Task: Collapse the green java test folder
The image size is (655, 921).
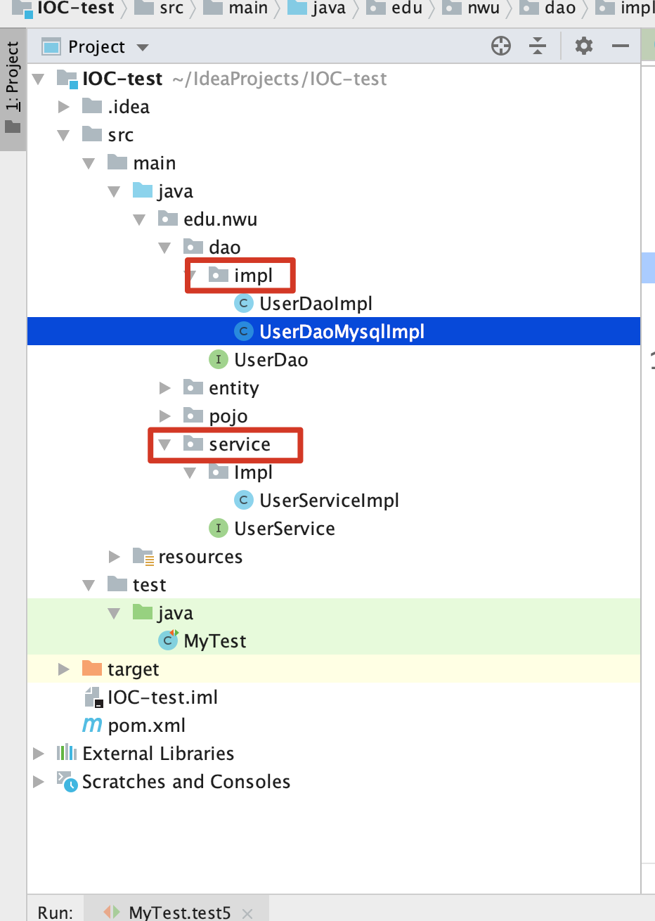Action: click(114, 613)
